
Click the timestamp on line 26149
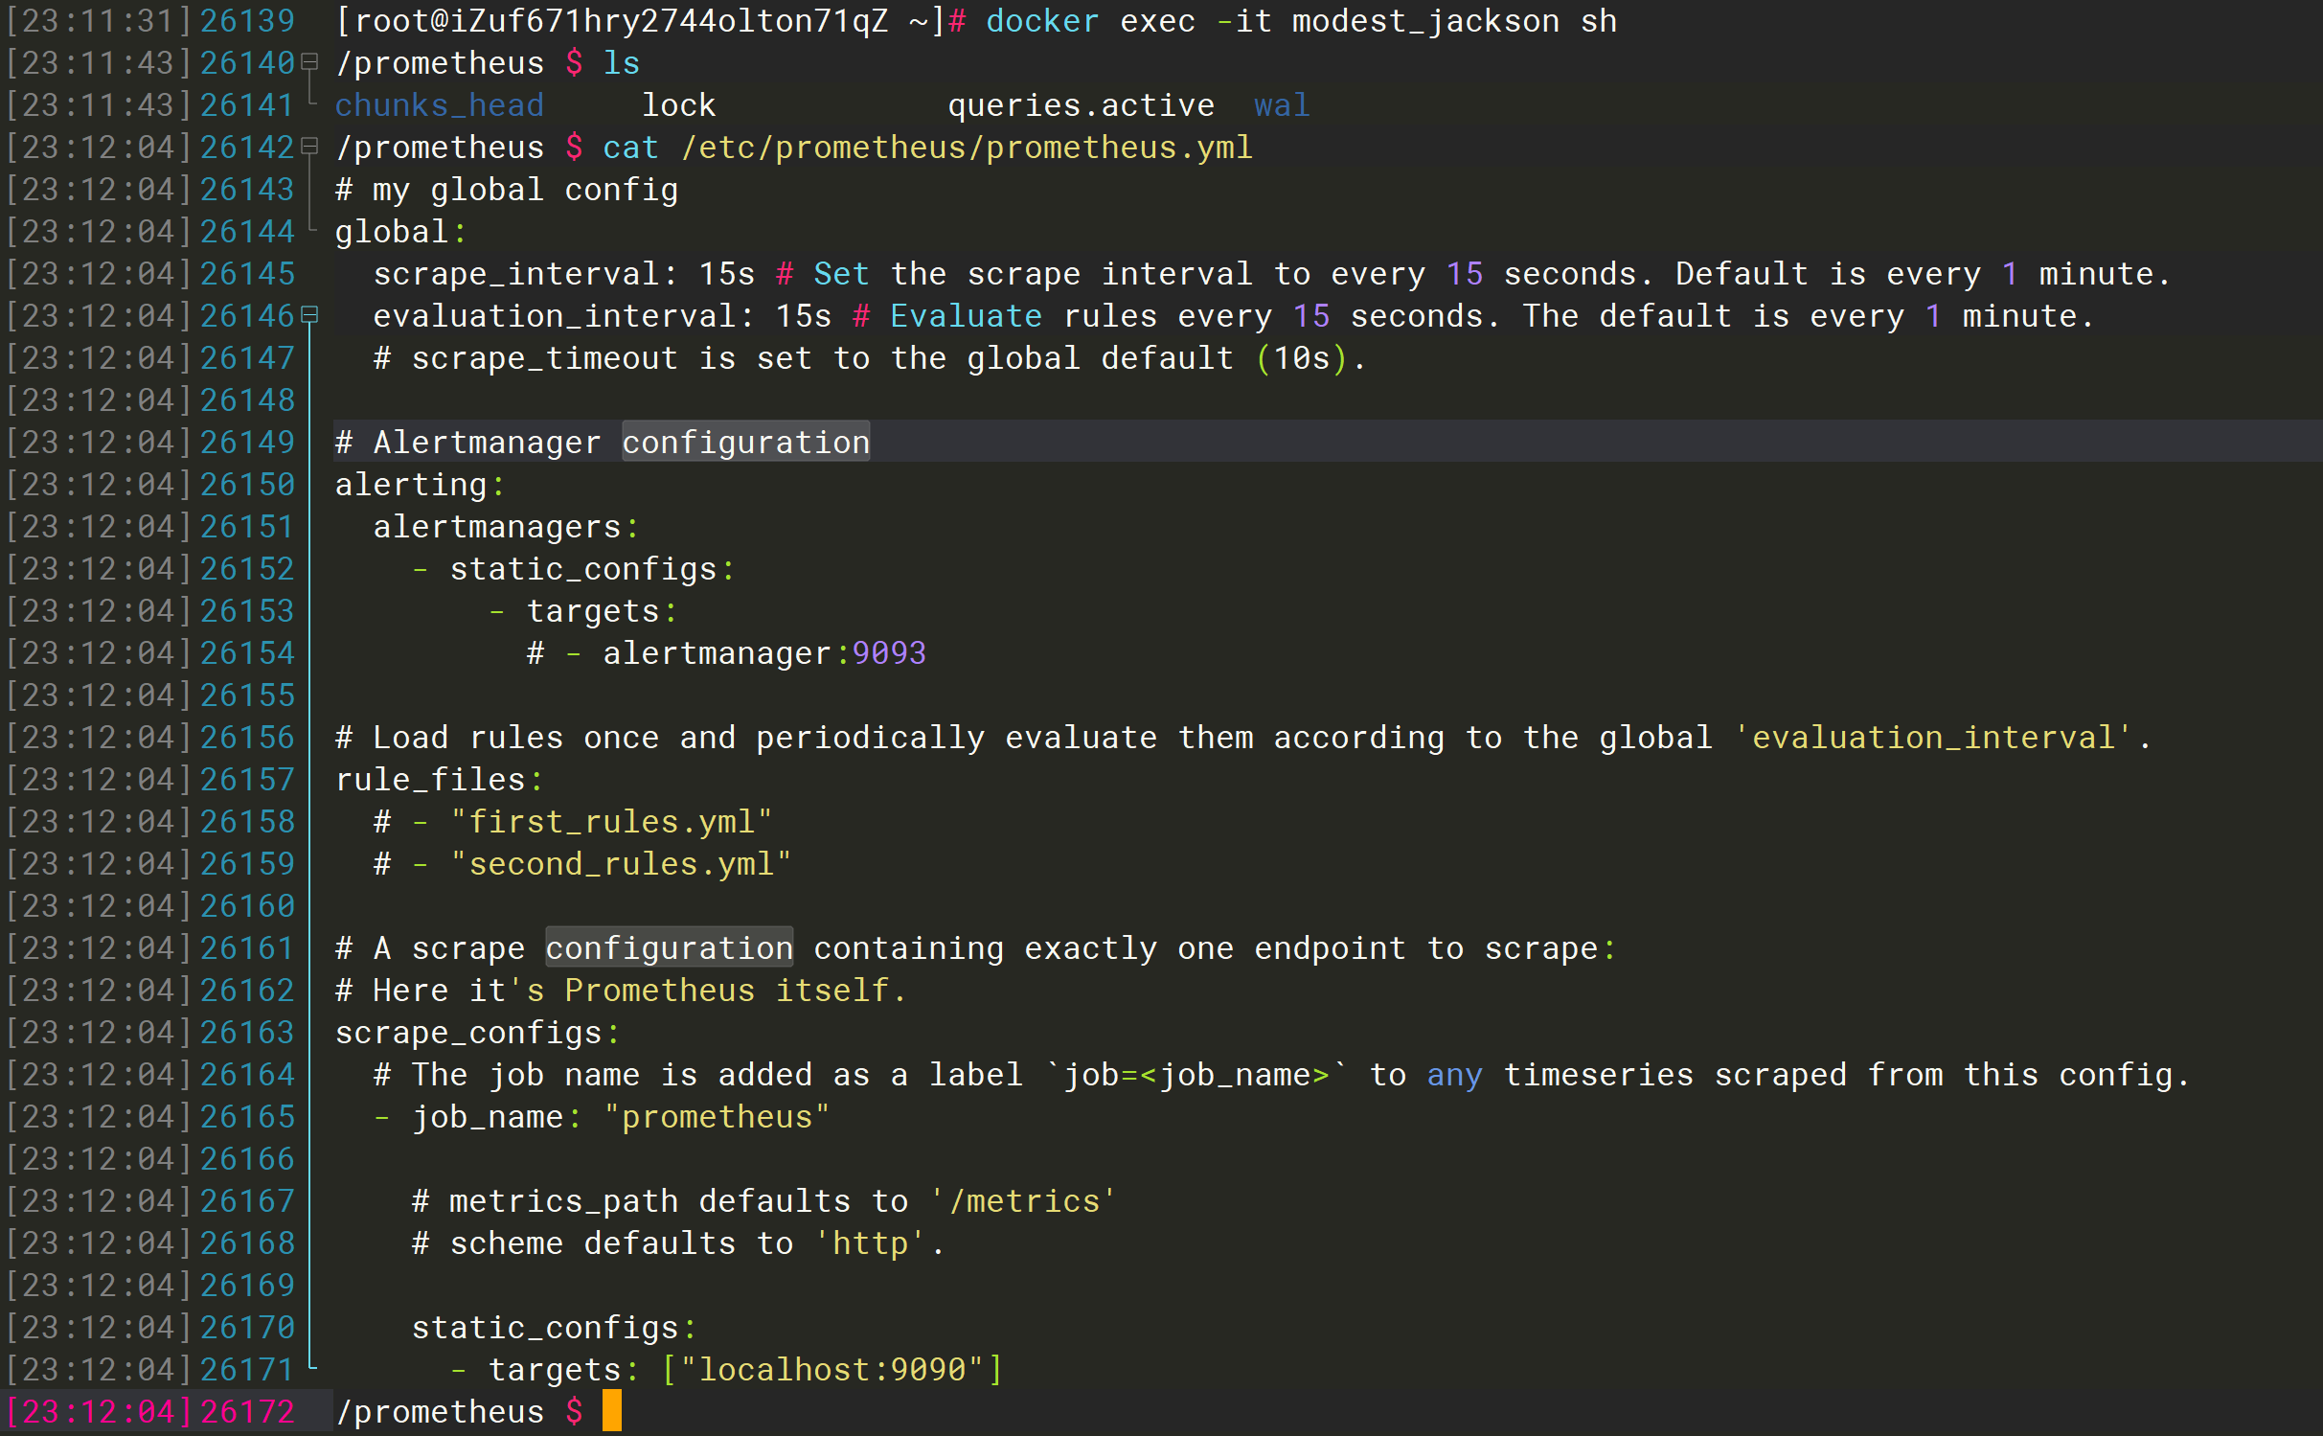(99, 442)
